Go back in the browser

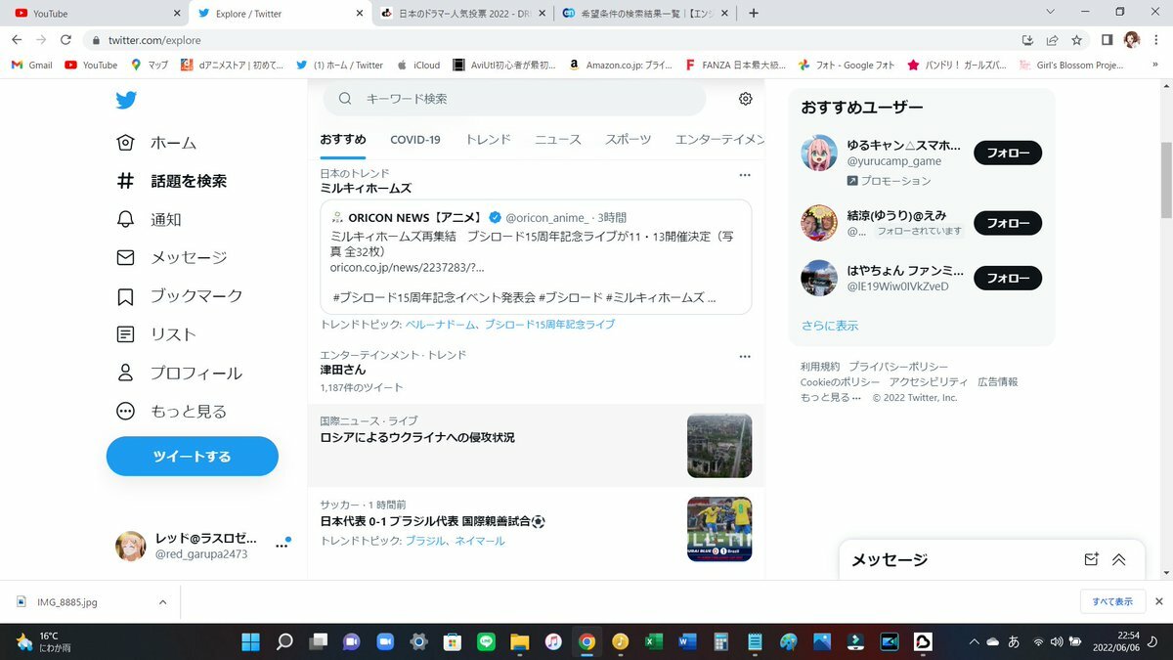(x=17, y=40)
